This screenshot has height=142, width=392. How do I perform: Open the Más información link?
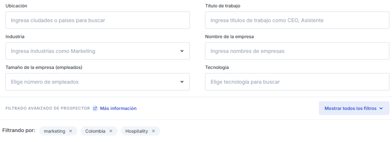118,108
